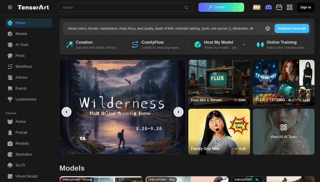Click the search magnifier icon

click(x=186, y=8)
